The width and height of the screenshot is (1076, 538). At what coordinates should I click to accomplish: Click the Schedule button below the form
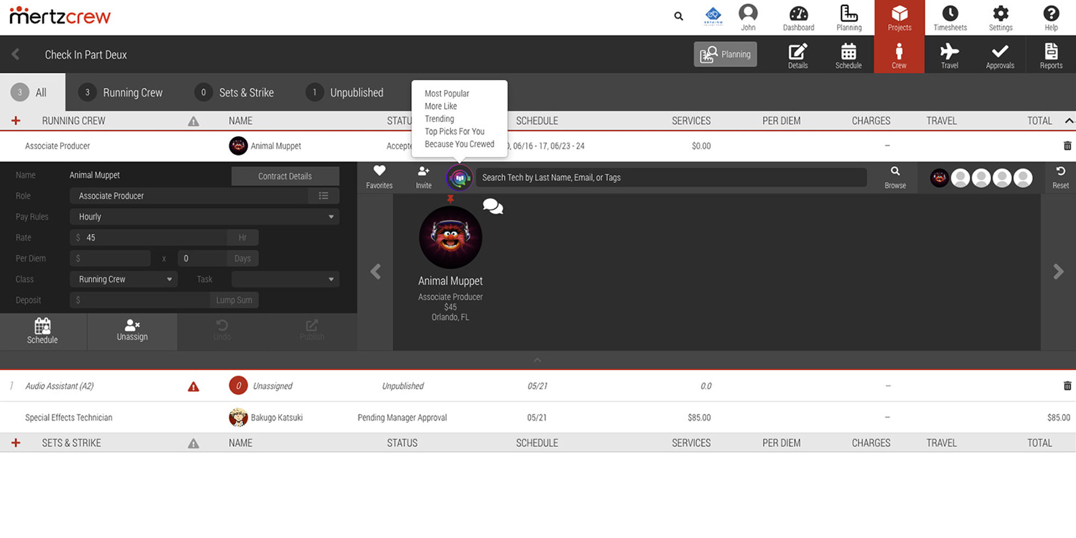(43, 331)
